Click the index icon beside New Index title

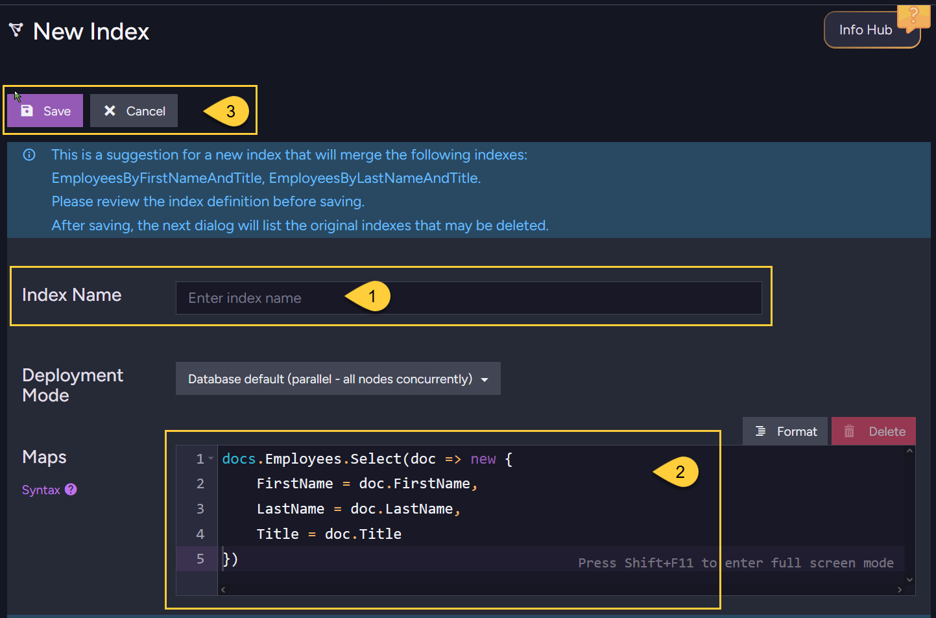[x=16, y=30]
